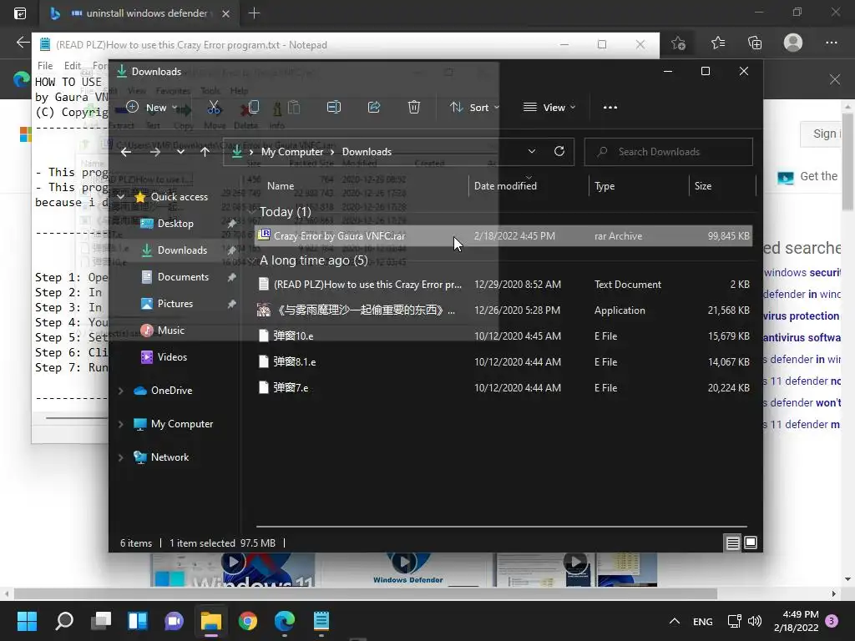The width and height of the screenshot is (855, 641).
Task: Expand the OneDrive tree node
Action: pyautogui.click(x=121, y=391)
